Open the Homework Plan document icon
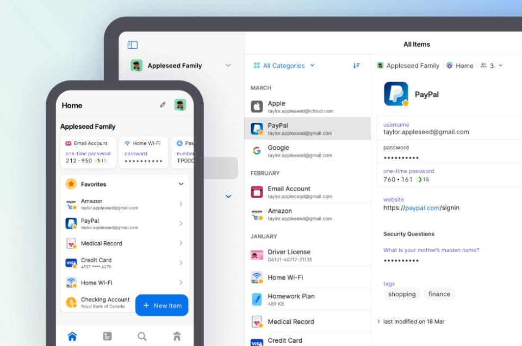Image resolution: width=522 pixels, height=346 pixels. 257,299
